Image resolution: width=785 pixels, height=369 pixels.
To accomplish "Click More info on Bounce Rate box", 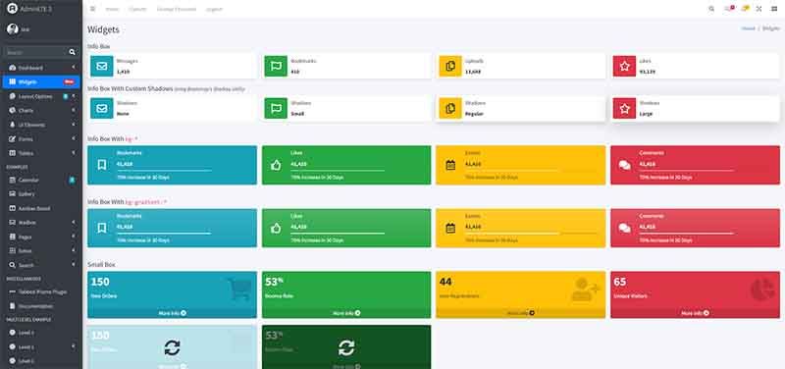I will pyautogui.click(x=346, y=313).
